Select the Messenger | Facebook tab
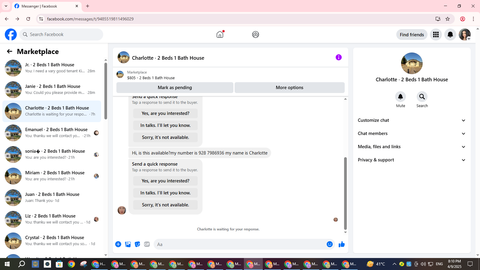The width and height of the screenshot is (480, 270). pyautogui.click(x=46, y=6)
